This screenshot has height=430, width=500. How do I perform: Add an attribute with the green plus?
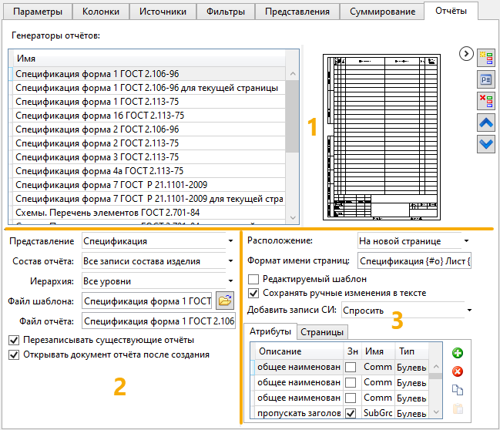(x=457, y=354)
